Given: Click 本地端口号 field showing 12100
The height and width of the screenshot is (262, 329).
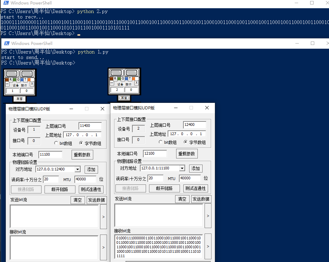Looking at the screenshot, I should pos(155,154).
